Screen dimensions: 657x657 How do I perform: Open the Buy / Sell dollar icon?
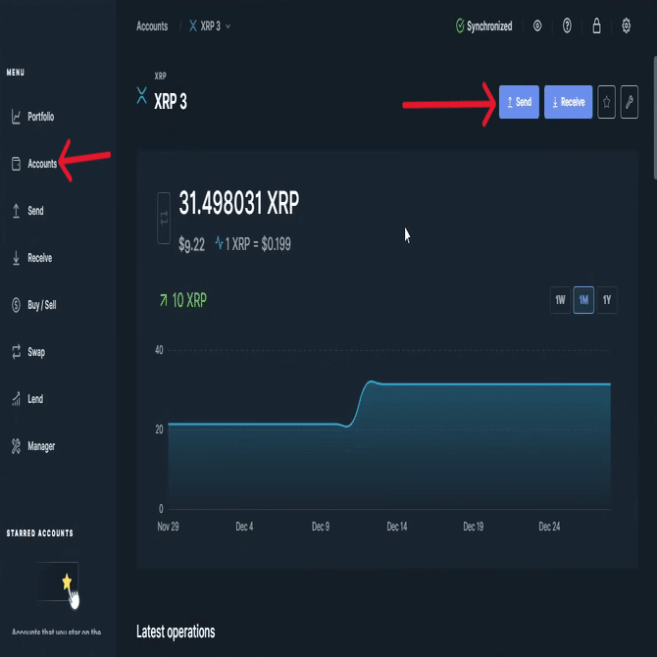point(16,305)
